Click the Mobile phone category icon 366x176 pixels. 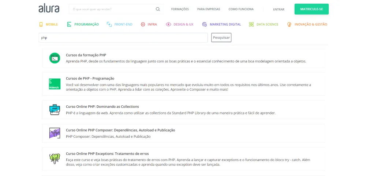click(x=41, y=24)
